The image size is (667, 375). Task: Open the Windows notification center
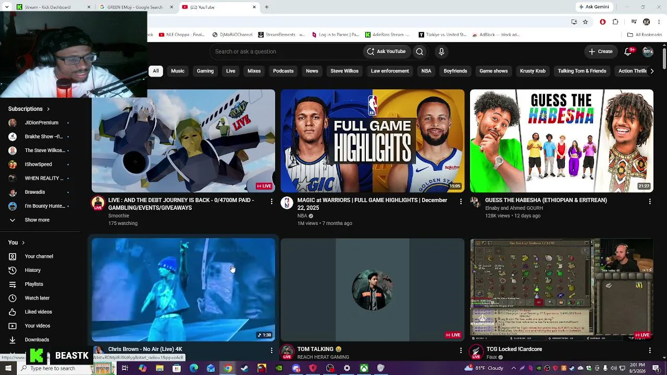point(656,368)
